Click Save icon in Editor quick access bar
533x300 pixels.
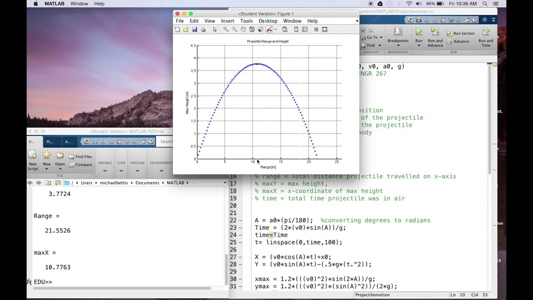coord(419,20)
